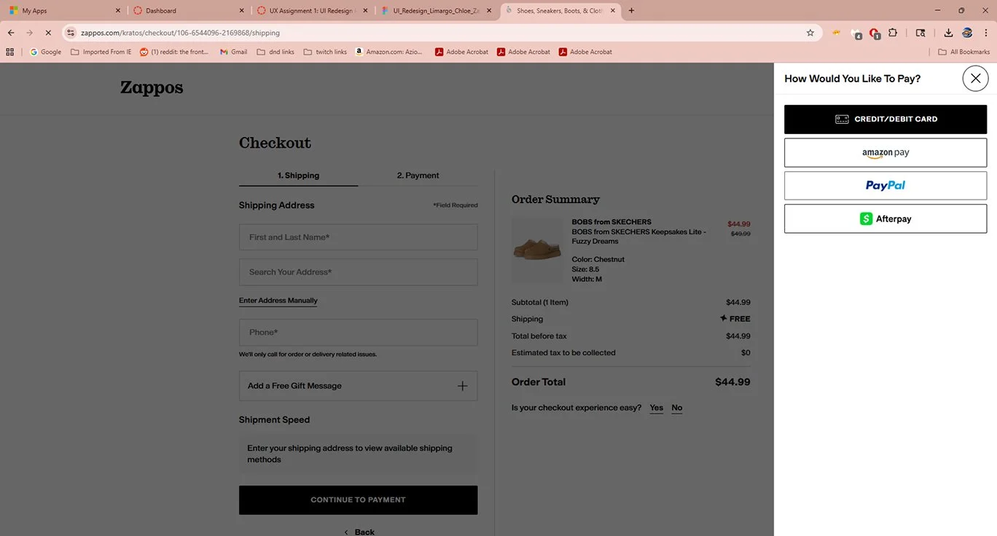Open first Adobe Acrobat bookmark
The image size is (997, 536).
[461, 52]
